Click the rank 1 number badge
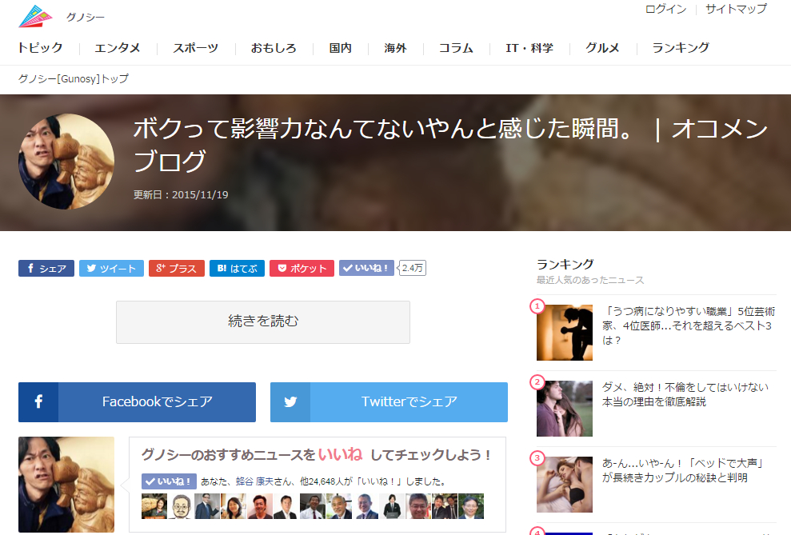791x535 pixels. pos(537,306)
